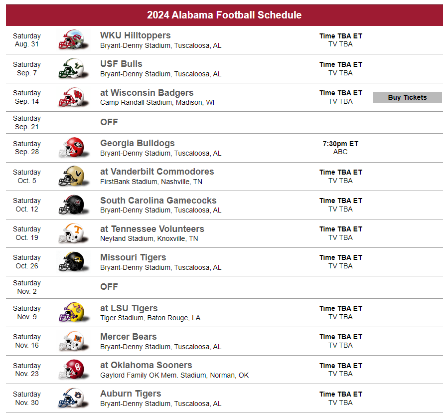Click the LSU Tigers helmet icon
Viewport: 448px width, 417px height.
click(72, 313)
